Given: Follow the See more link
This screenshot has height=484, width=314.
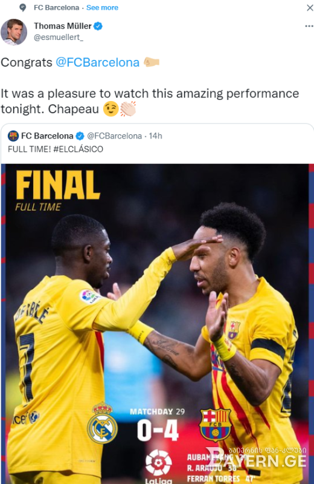Looking at the screenshot, I should tap(102, 8).
